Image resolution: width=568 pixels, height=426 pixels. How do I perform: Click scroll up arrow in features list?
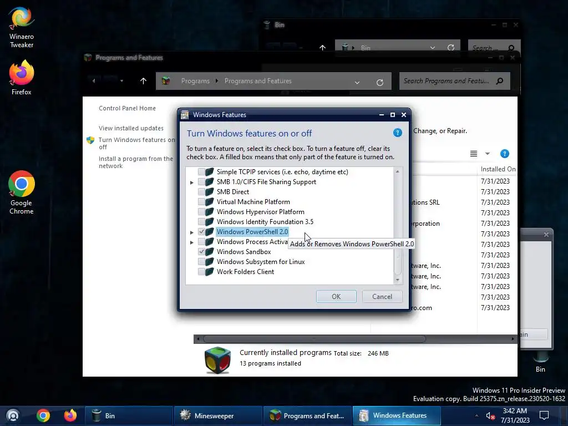pyautogui.click(x=397, y=171)
